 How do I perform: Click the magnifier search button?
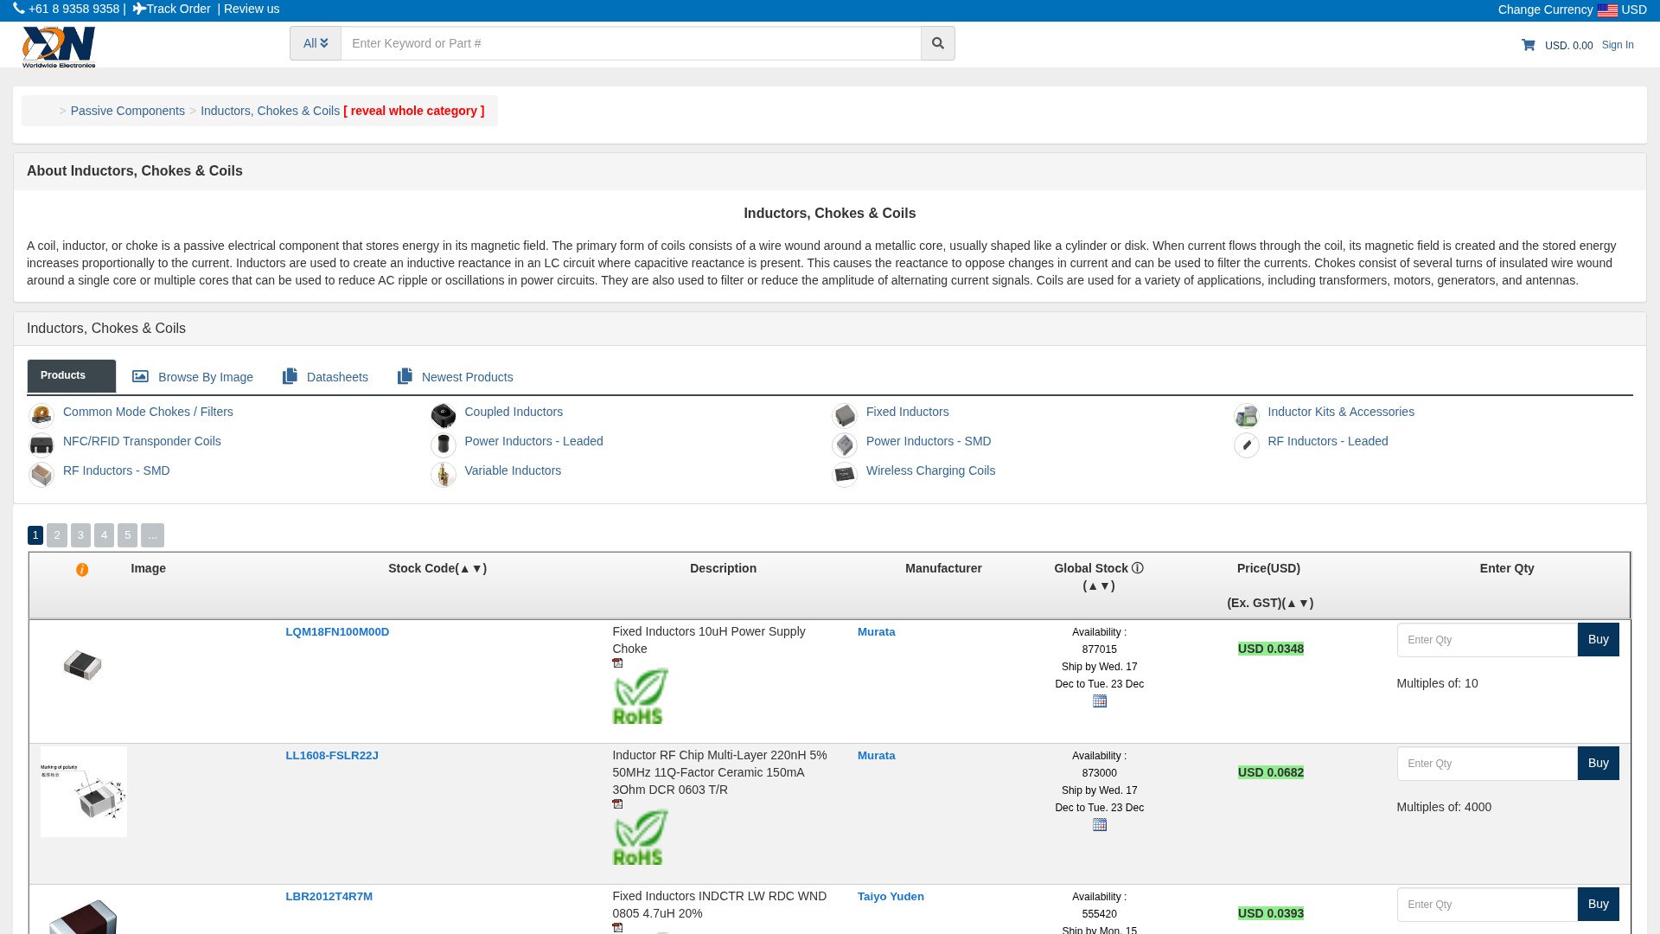(937, 43)
